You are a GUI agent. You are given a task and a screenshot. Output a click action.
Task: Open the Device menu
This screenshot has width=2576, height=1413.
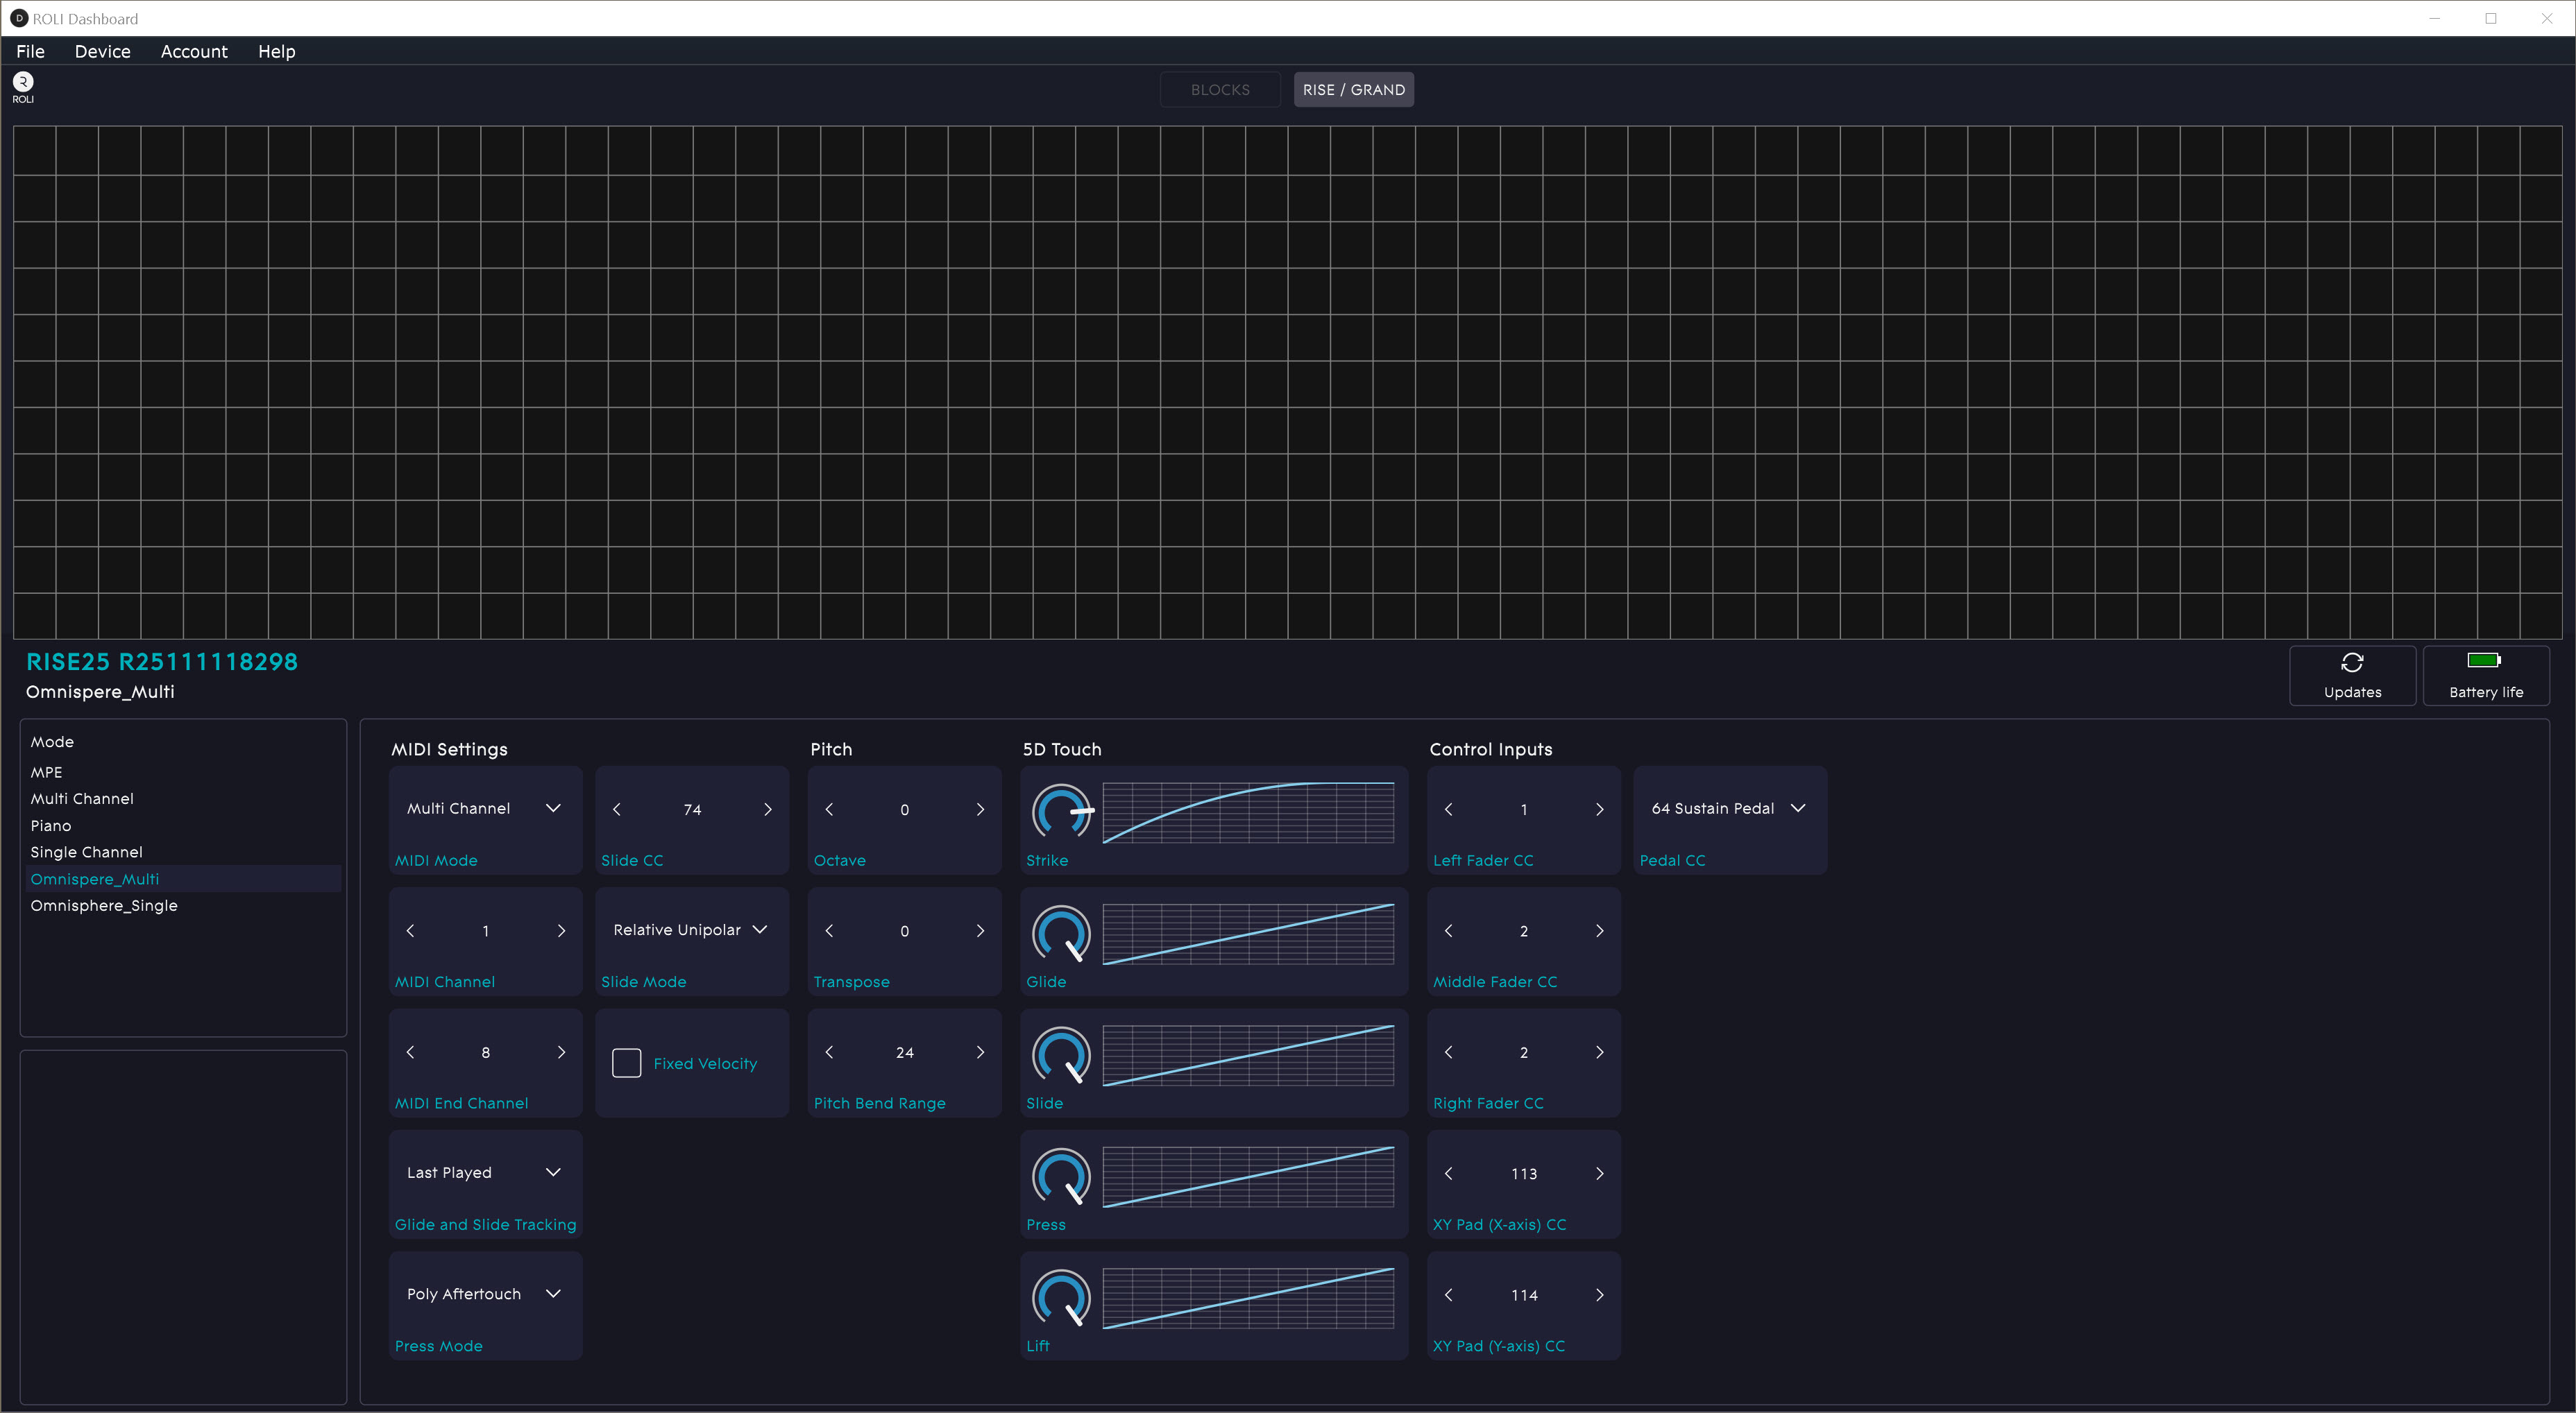pos(102,51)
